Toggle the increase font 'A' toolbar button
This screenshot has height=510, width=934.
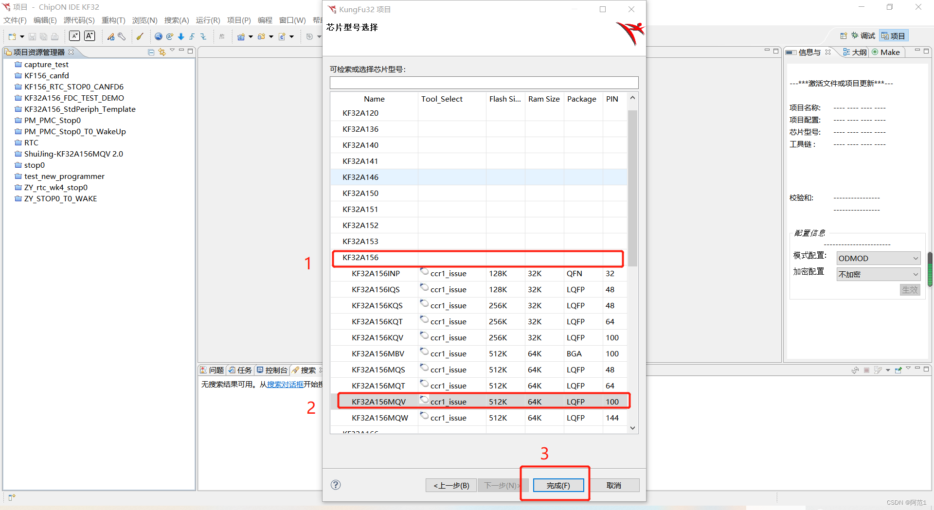pos(90,36)
